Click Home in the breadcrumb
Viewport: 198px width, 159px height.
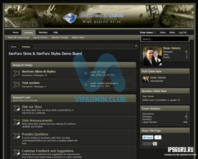13,47
